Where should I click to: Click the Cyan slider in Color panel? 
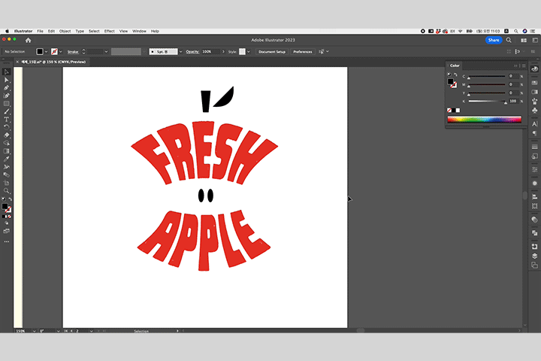tap(486, 77)
